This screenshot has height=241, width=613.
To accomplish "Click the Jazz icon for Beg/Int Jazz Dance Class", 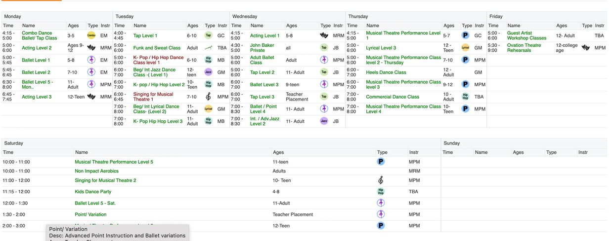I will click(x=209, y=72).
